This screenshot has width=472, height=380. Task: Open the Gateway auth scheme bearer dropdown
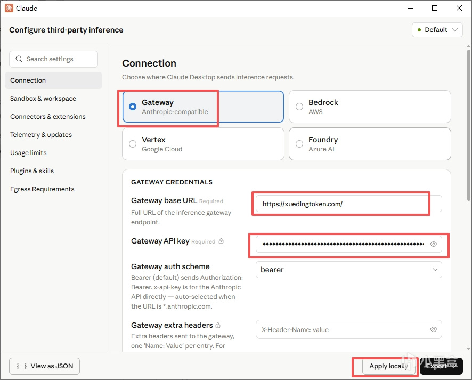tap(348, 270)
